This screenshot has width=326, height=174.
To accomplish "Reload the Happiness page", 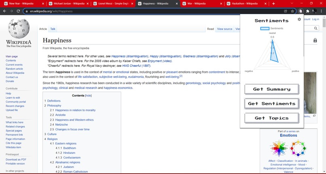I will 18,11.
